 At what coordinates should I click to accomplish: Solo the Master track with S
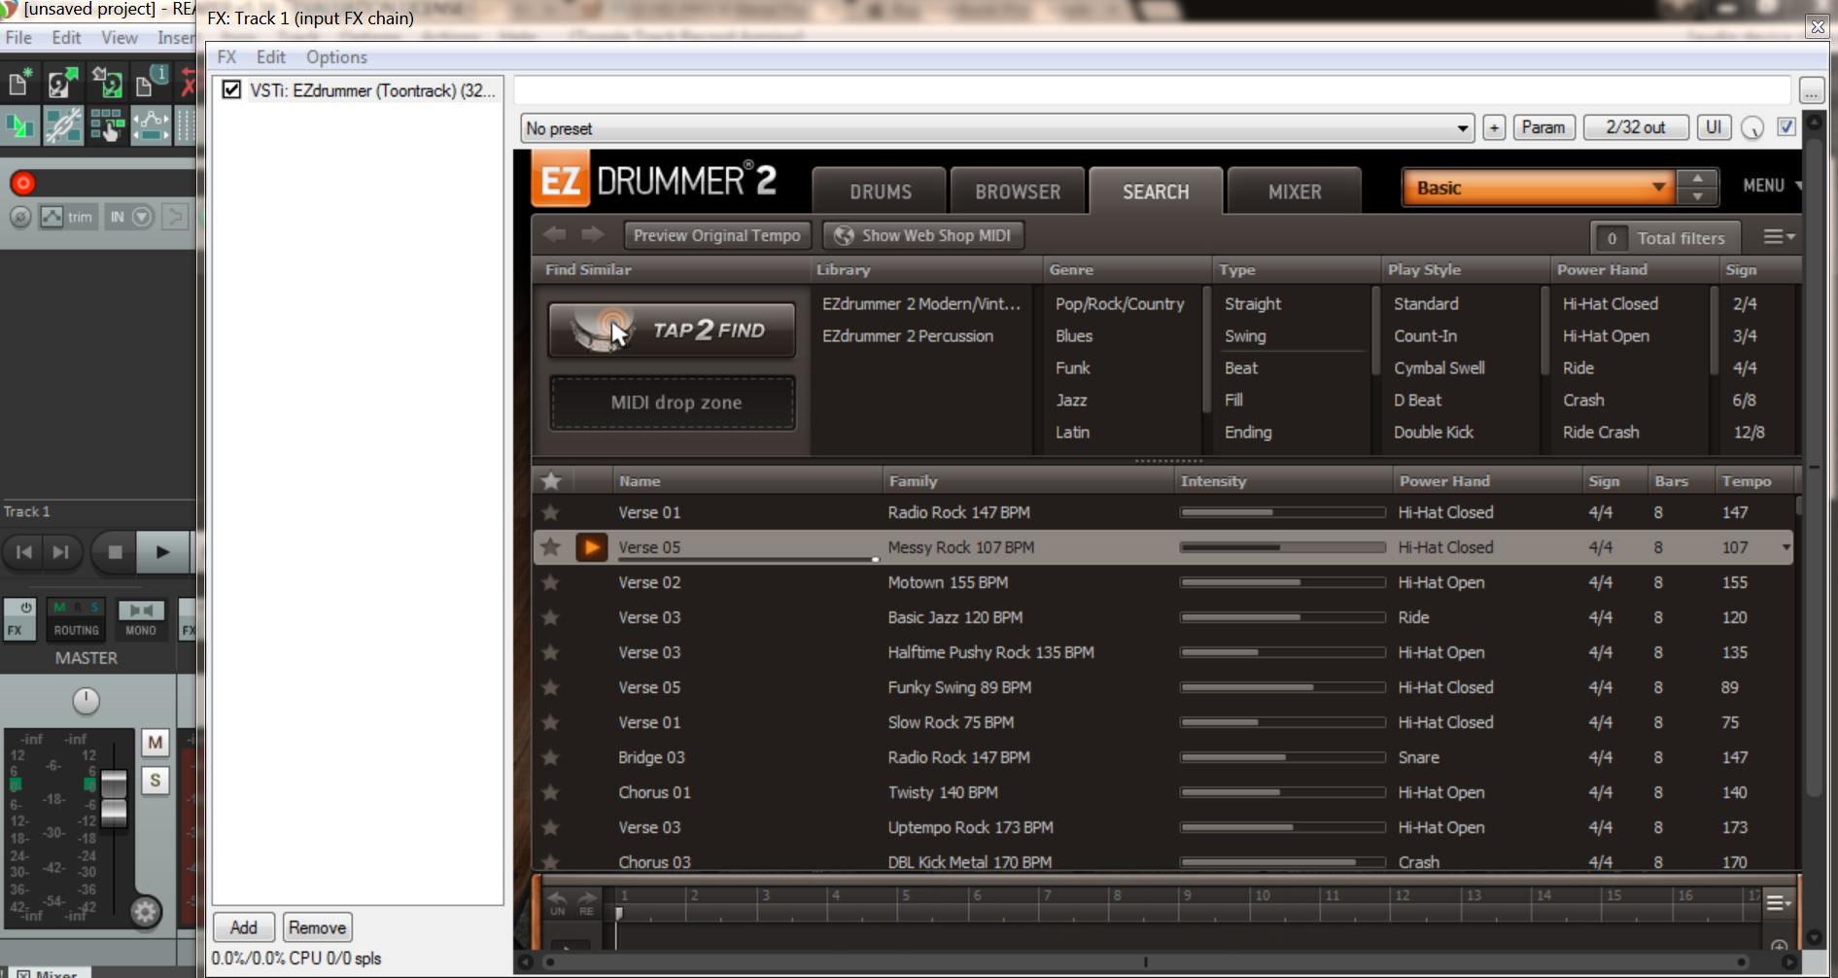click(156, 781)
